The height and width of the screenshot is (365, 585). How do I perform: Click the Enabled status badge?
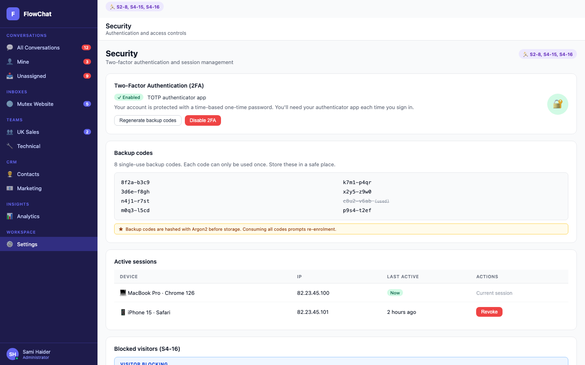pos(129,97)
